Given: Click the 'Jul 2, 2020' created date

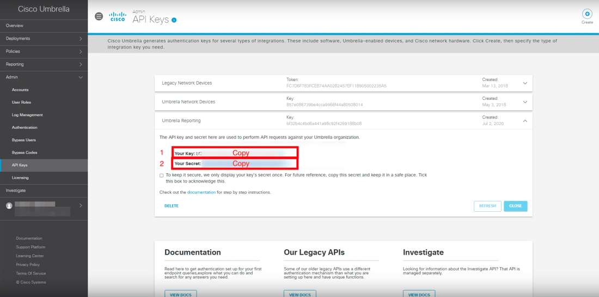Looking at the screenshot, I should point(493,123).
